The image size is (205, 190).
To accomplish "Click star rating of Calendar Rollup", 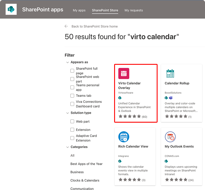I will click(x=176, y=116).
